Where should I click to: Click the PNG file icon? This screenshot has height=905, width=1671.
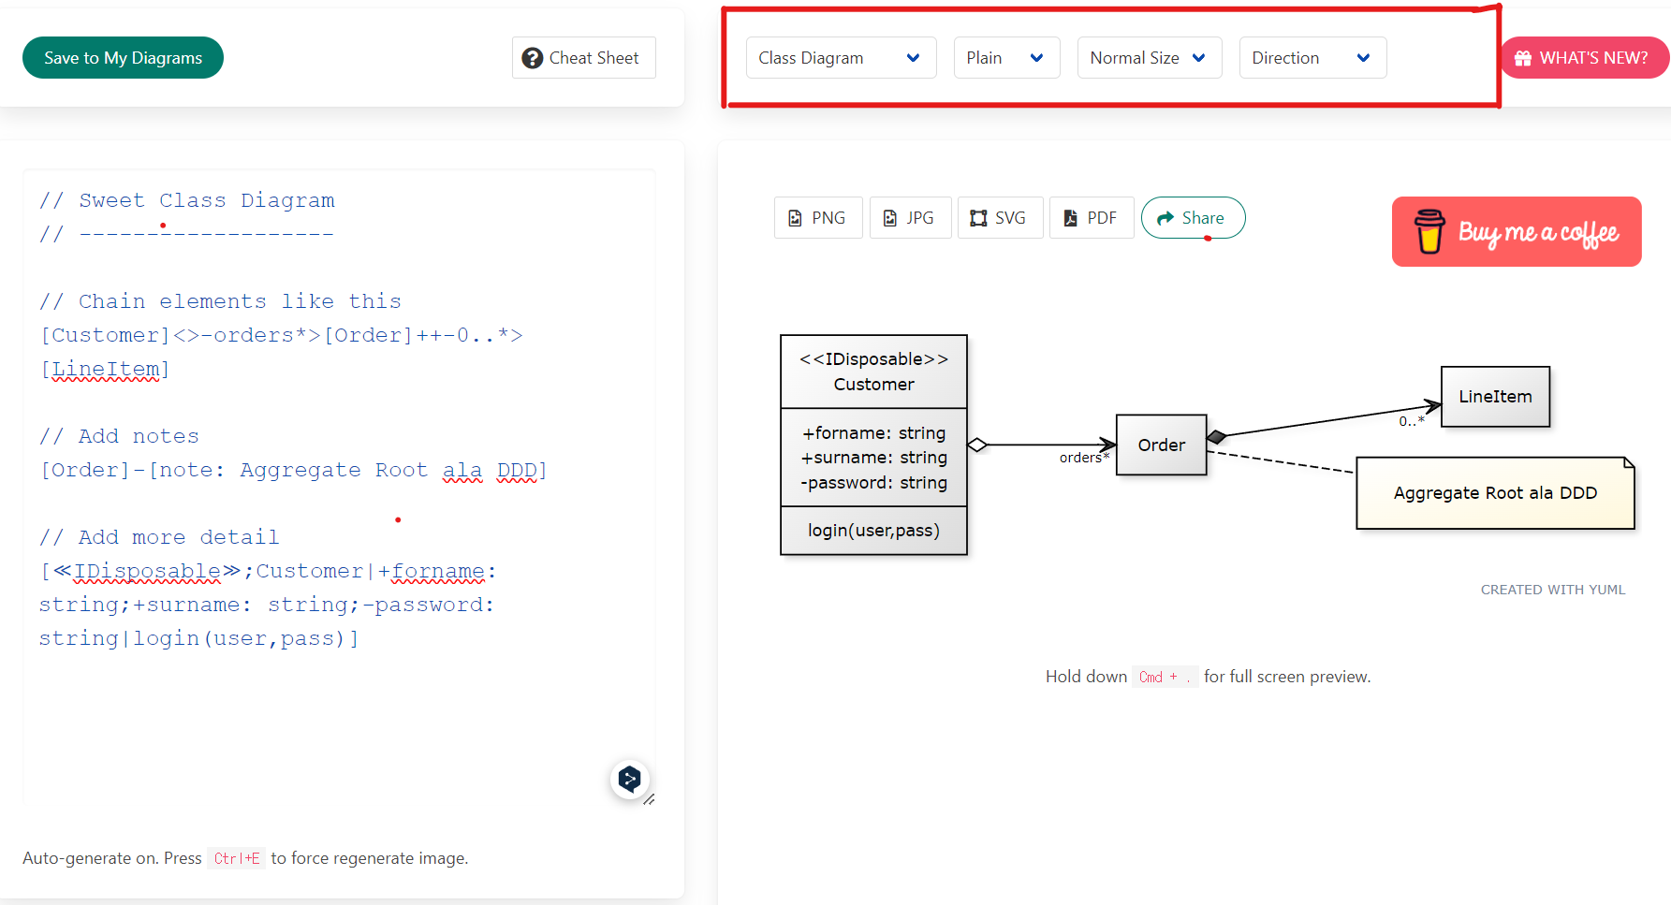(795, 218)
